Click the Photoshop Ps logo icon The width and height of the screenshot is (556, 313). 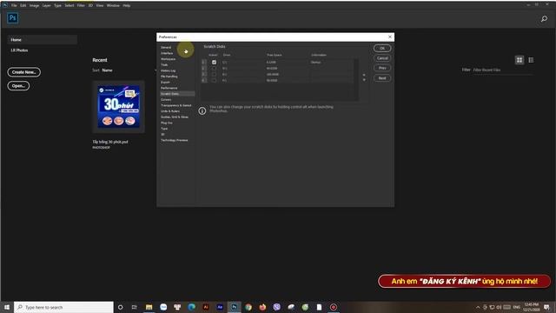click(x=12, y=18)
